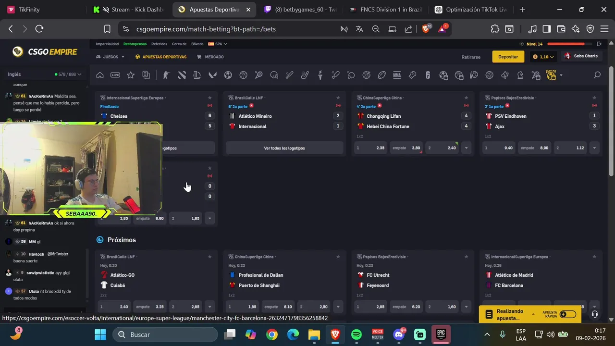This screenshot has height=346, width=615.
Task: Expand the 1,18 balance dropdown
Action: pos(543,57)
